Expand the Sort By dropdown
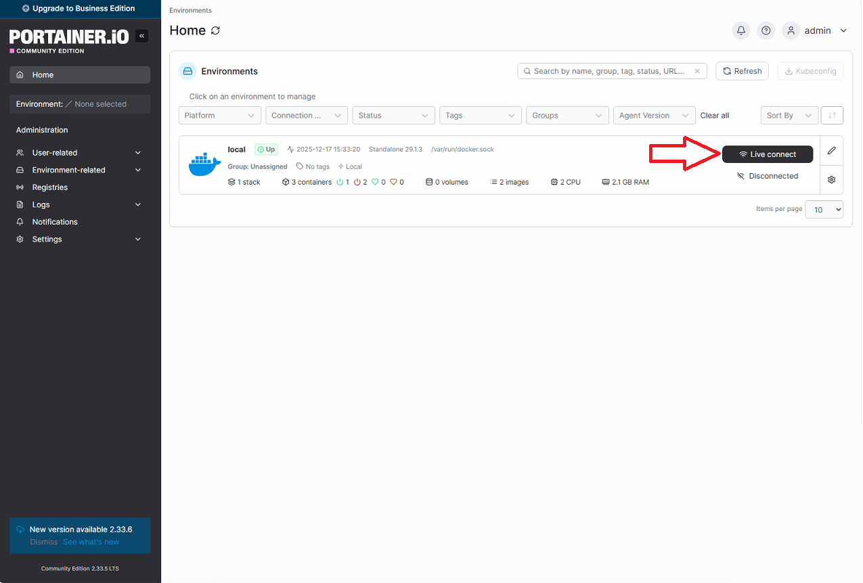This screenshot has height=583, width=863. pyautogui.click(x=789, y=116)
